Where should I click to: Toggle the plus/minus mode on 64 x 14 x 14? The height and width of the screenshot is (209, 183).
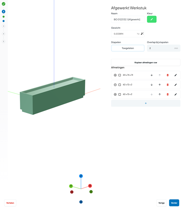pyautogui.click(x=115, y=75)
